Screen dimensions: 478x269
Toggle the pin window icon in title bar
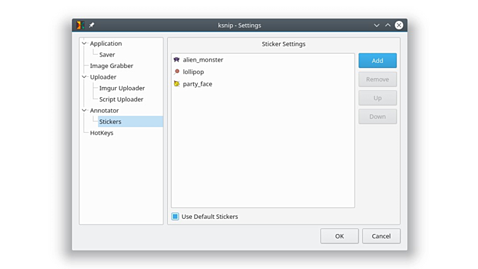pyautogui.click(x=92, y=25)
